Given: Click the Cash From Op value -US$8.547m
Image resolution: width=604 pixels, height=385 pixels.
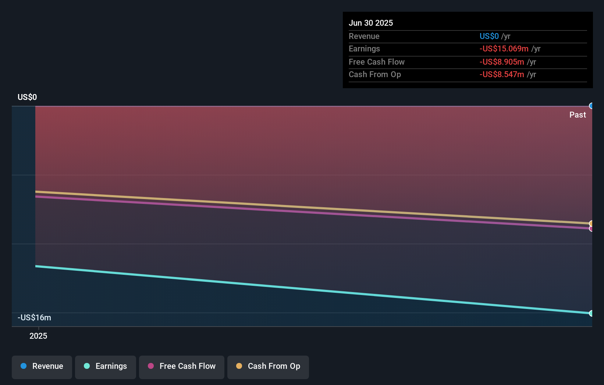Looking at the screenshot, I should (x=502, y=74).
